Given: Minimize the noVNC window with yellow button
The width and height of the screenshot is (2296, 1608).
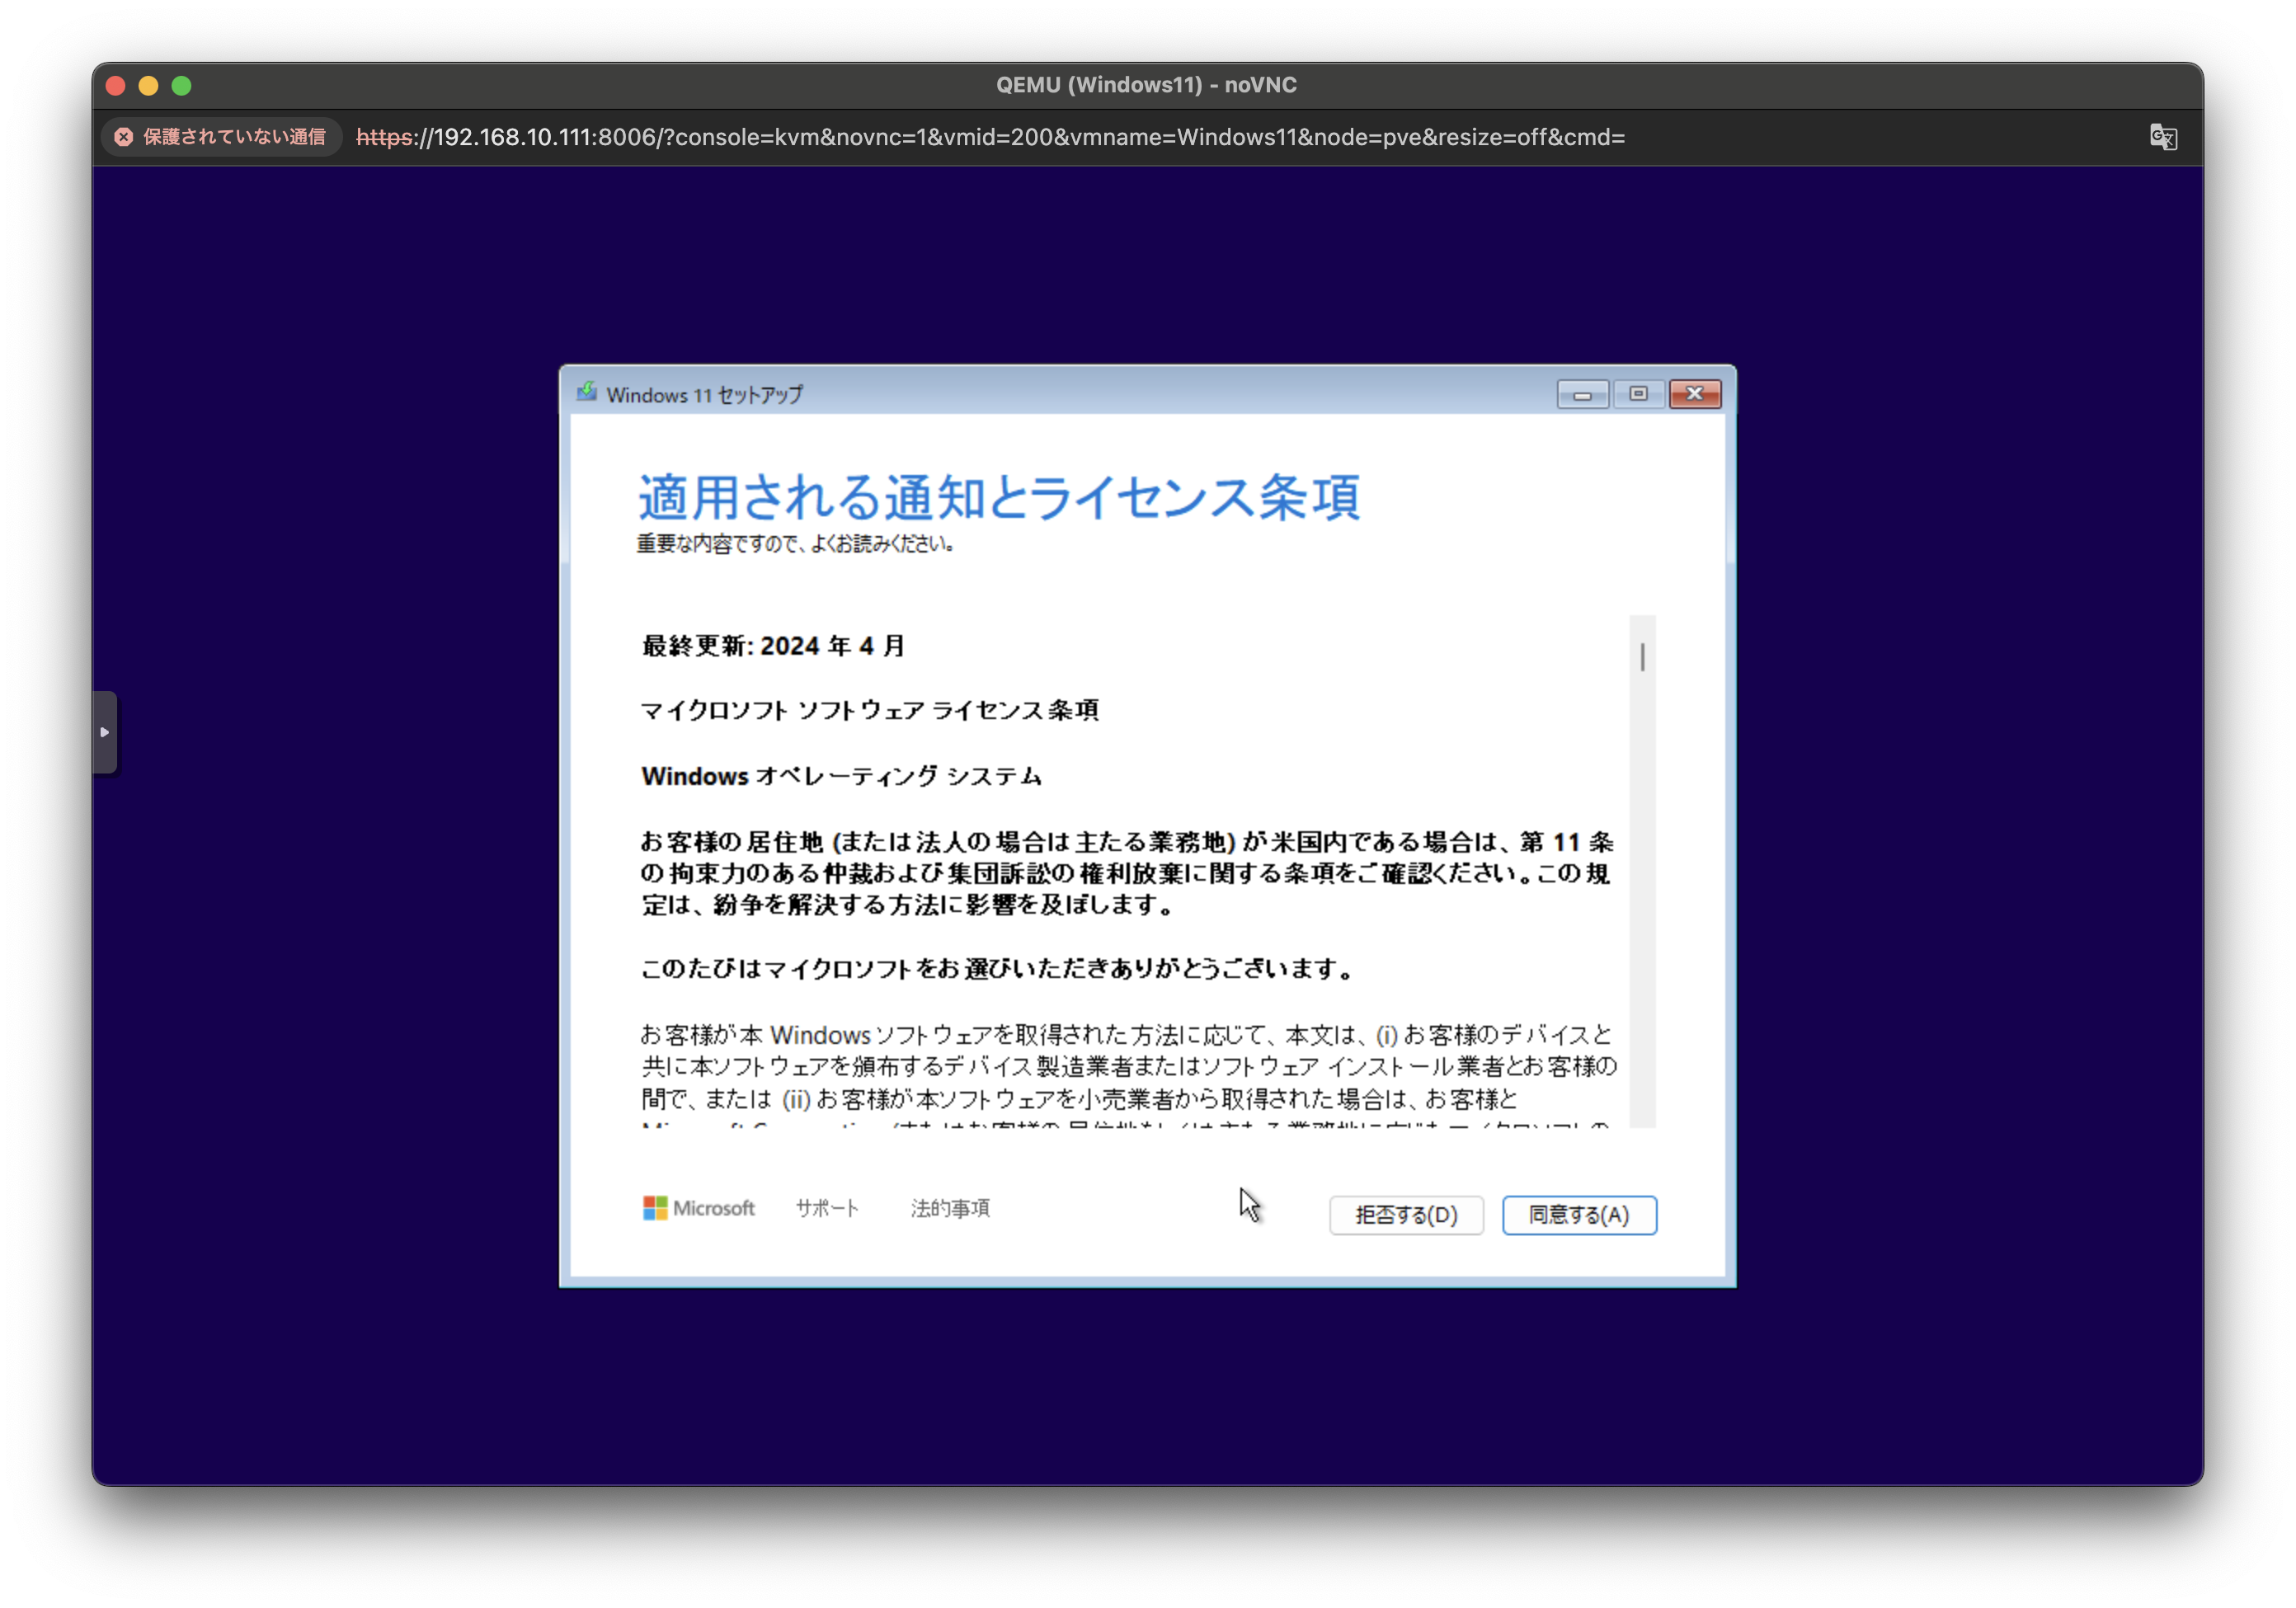Looking at the screenshot, I should (148, 86).
